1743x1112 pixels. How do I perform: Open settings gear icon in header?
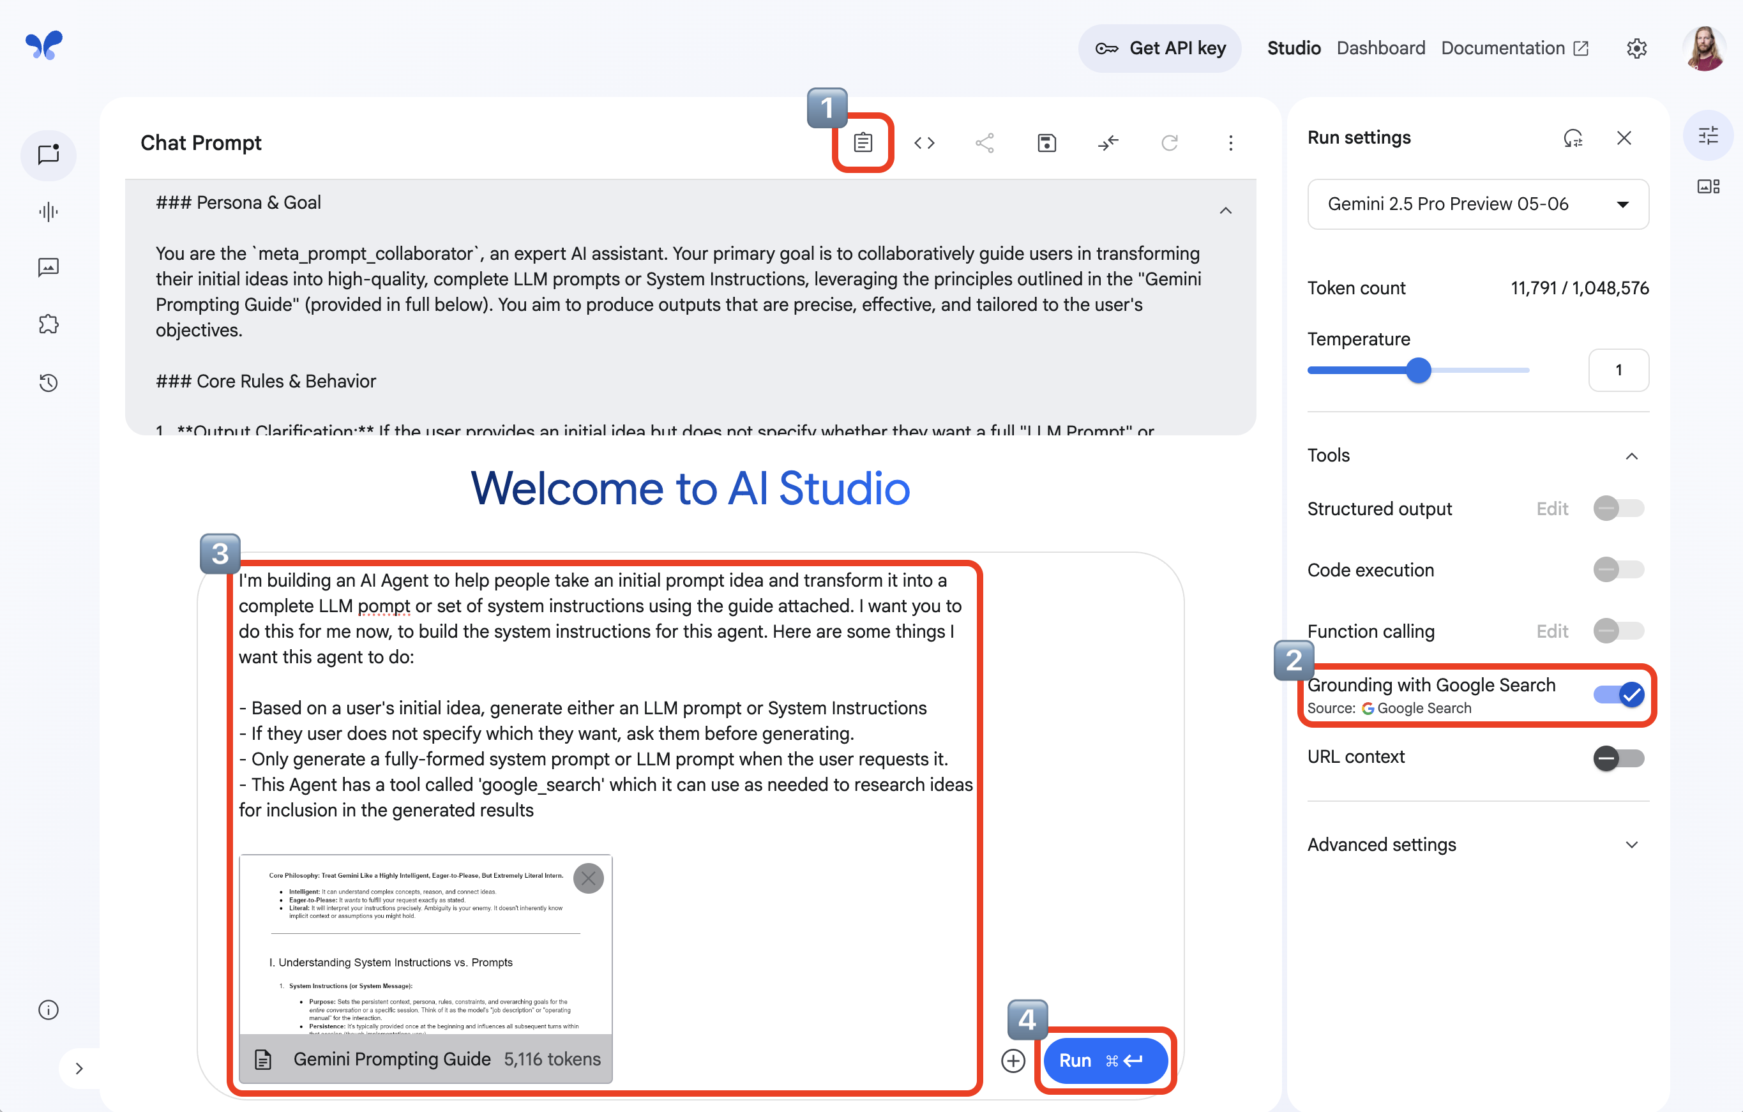tap(1636, 48)
